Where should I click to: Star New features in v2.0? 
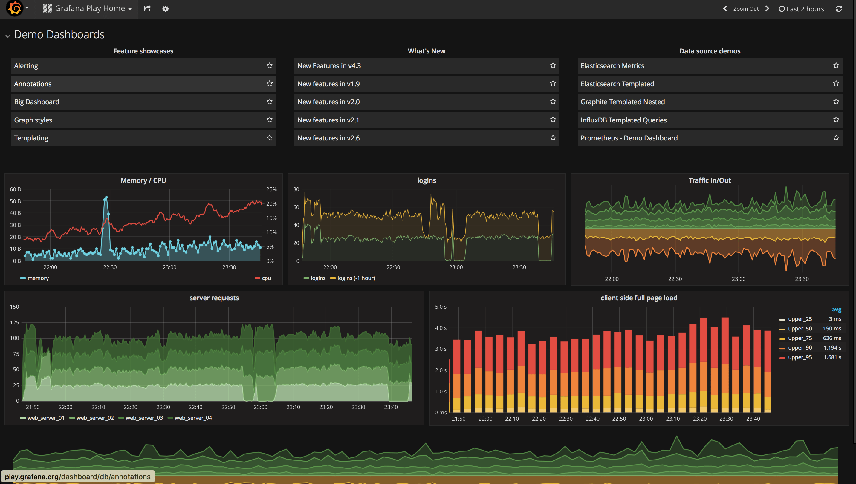(x=553, y=102)
